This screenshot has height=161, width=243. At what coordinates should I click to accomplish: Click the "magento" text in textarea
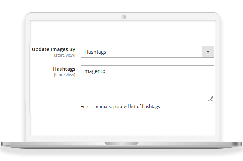[x=95, y=72]
